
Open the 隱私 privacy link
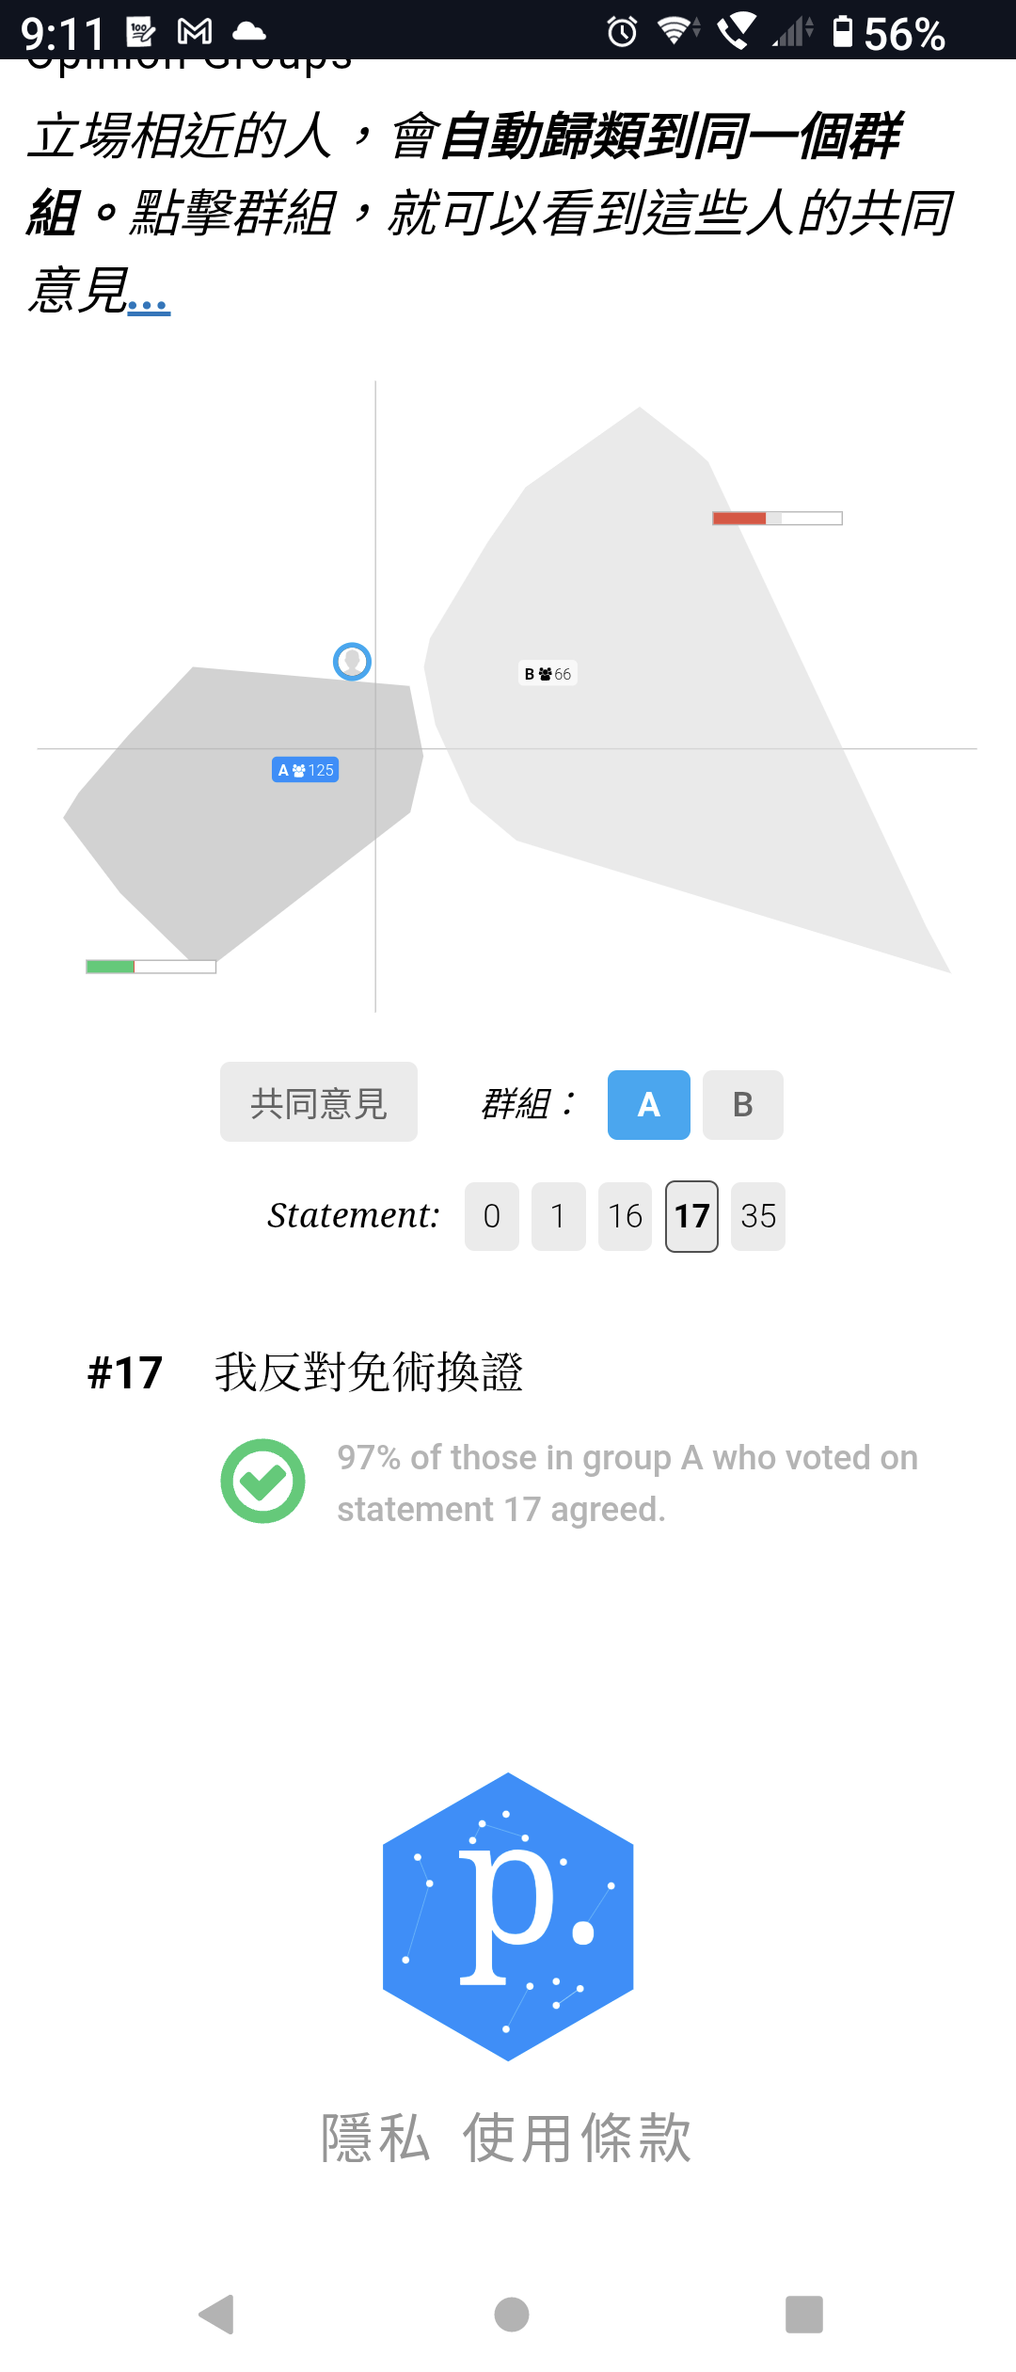(375, 2138)
